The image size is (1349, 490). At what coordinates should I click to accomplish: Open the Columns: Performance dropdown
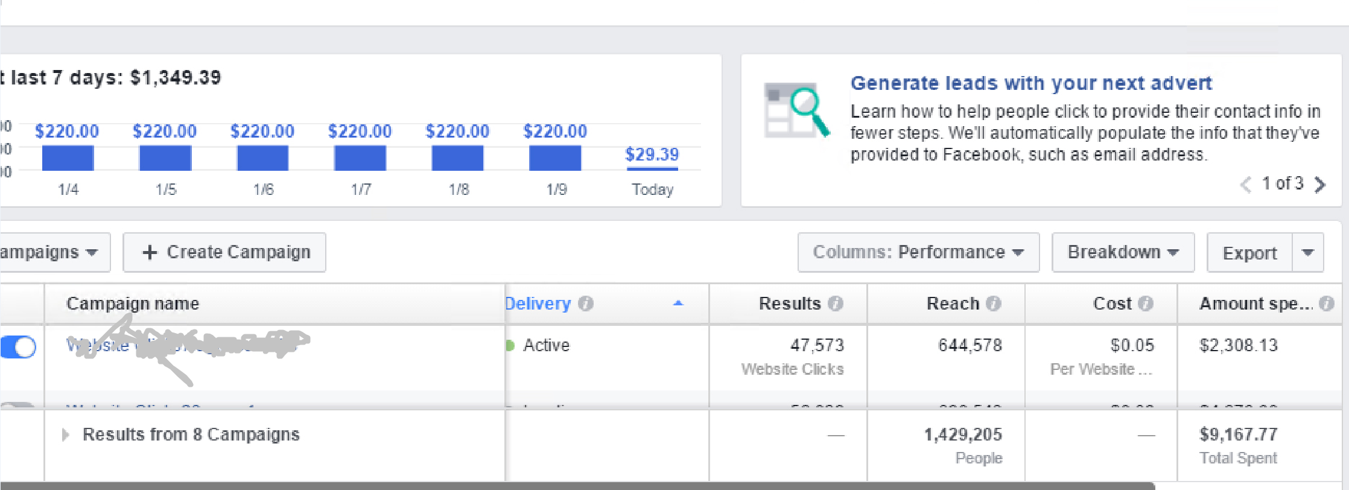click(x=918, y=252)
